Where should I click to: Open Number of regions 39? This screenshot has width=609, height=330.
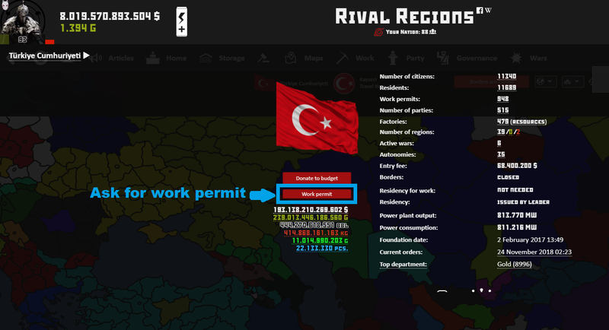[501, 132]
